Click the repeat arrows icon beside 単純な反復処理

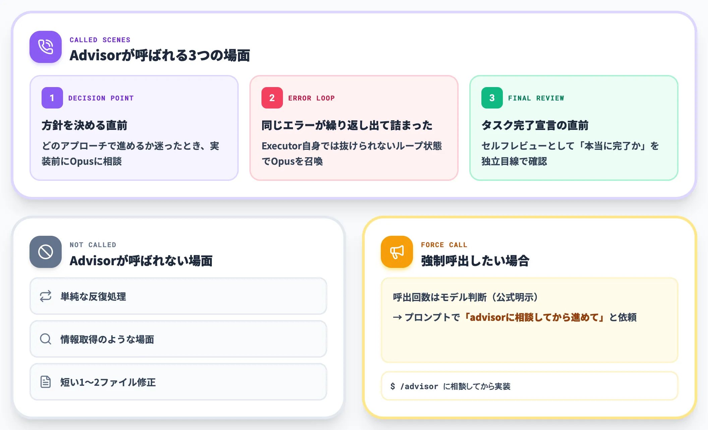(46, 296)
